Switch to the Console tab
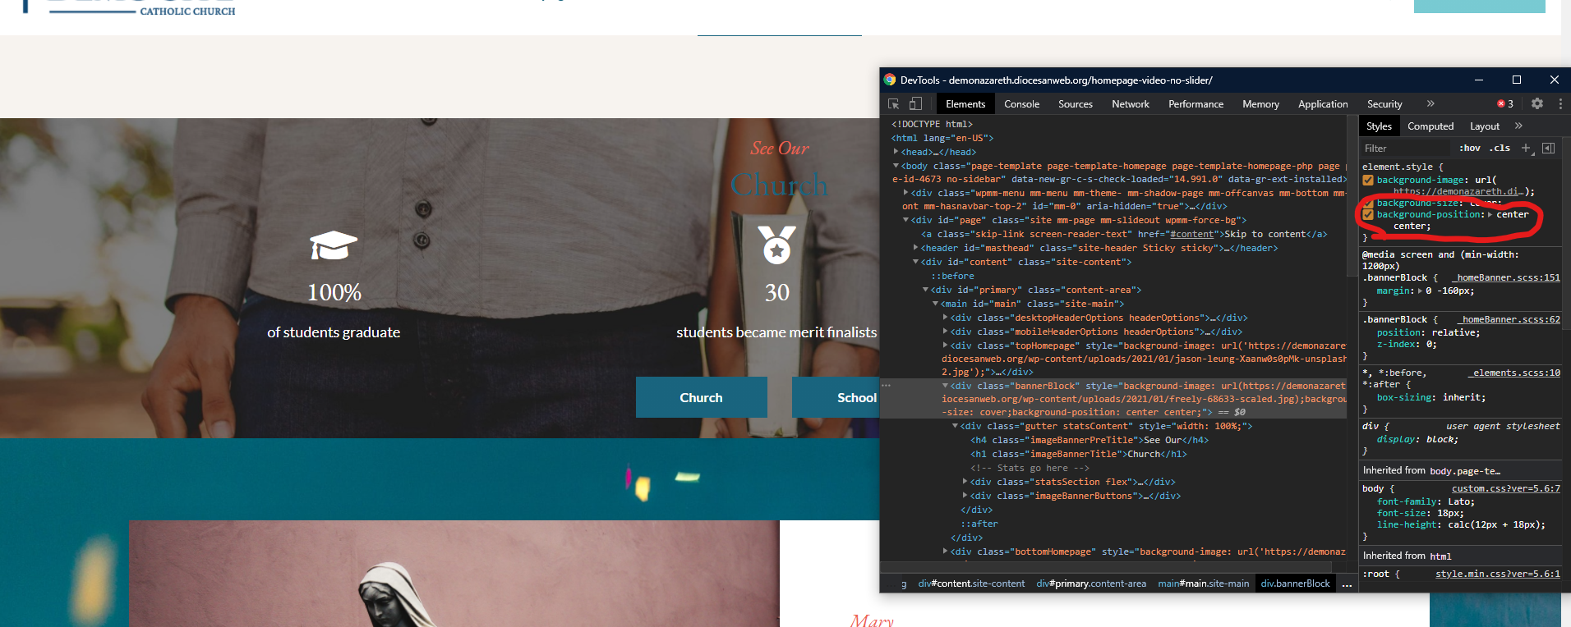 1021,104
